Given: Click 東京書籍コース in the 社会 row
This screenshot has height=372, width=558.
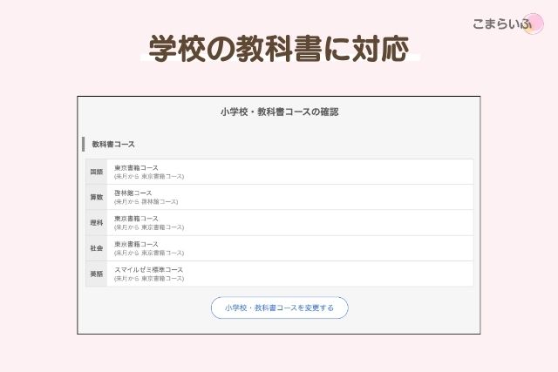Looking at the screenshot, I should point(136,244).
